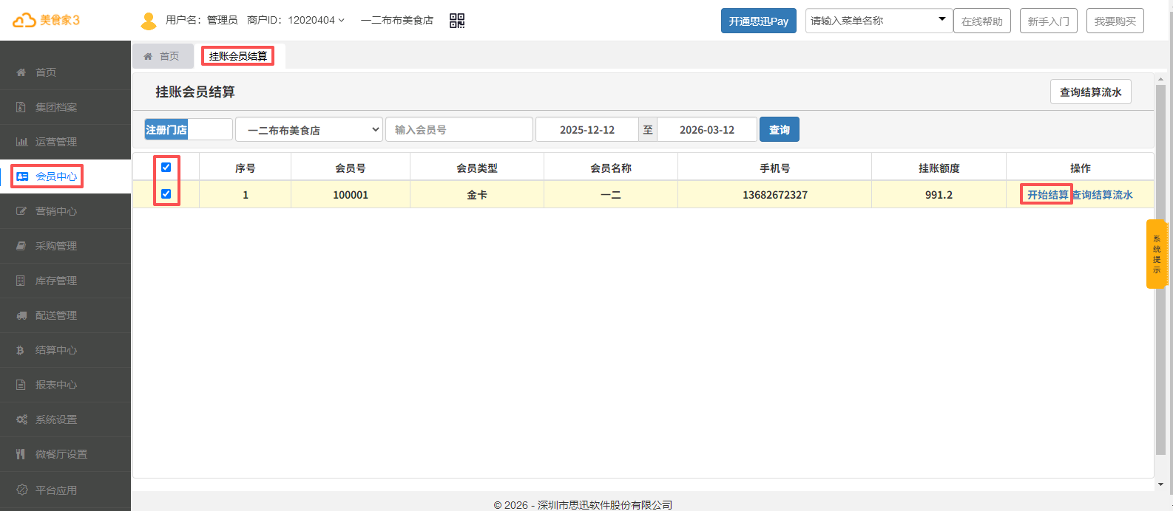Click 开始结算 for member 100001

click(1047, 195)
